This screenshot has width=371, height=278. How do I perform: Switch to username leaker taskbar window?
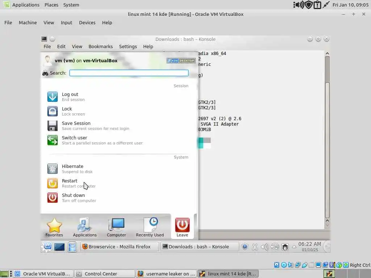click(166, 274)
